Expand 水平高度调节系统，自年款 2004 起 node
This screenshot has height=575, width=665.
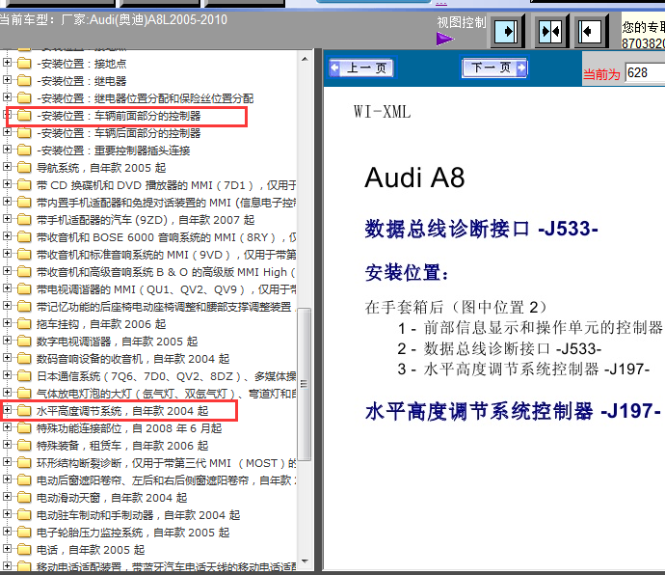tap(7, 410)
